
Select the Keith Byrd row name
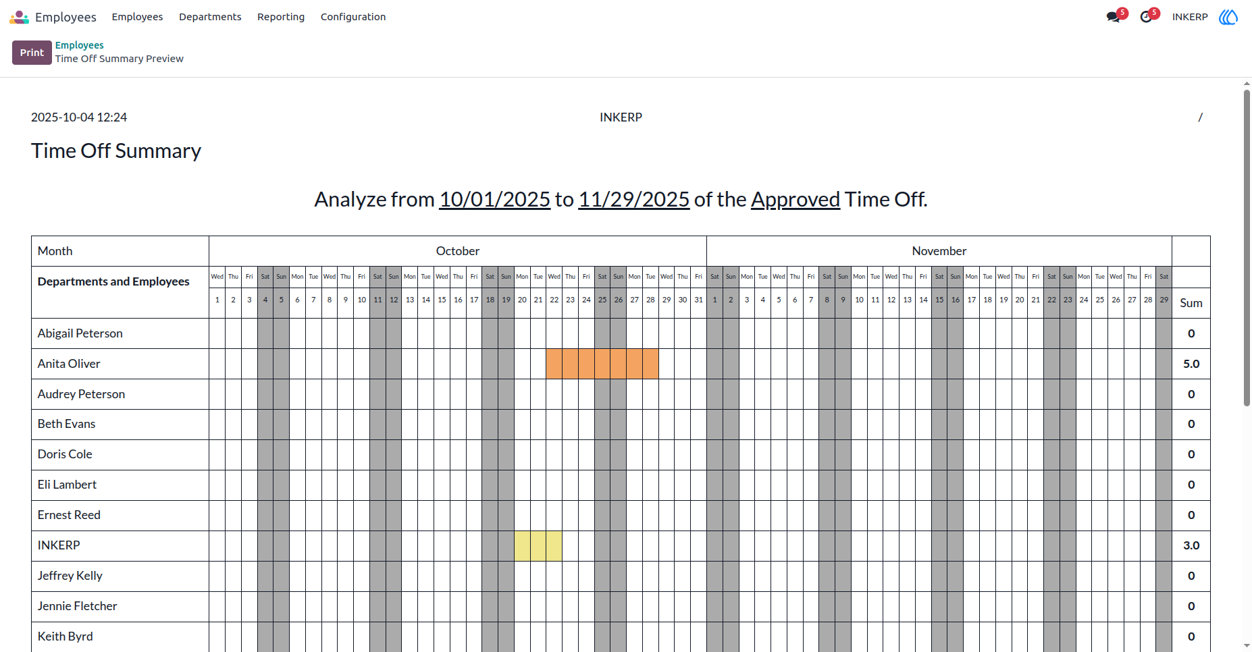pos(65,636)
